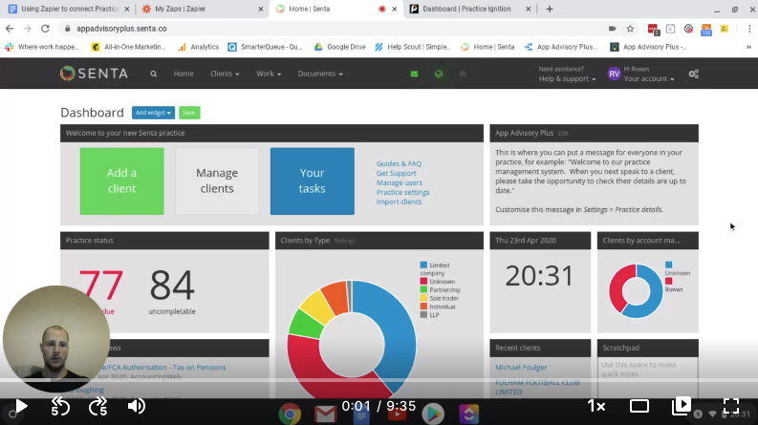The image size is (758, 425).
Task: Click the Manage clients tile
Action: pyautogui.click(x=217, y=181)
